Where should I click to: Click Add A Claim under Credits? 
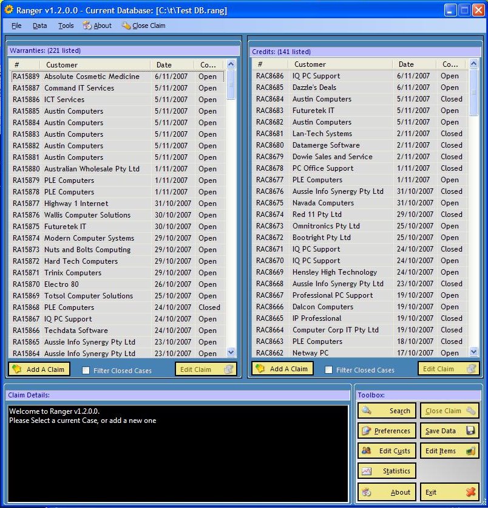coord(282,369)
